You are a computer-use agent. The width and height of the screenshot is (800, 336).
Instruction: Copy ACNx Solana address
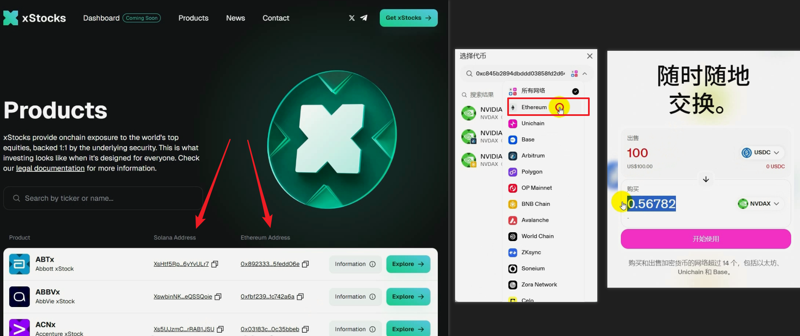pos(220,329)
